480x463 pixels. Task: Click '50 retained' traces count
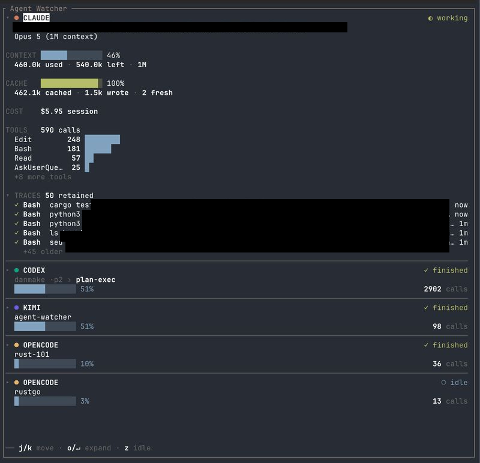coord(69,196)
